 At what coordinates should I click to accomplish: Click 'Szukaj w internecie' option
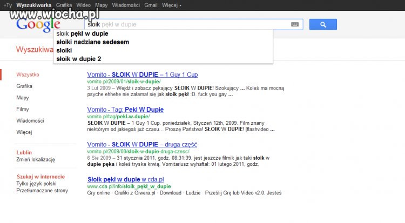pos(41,177)
